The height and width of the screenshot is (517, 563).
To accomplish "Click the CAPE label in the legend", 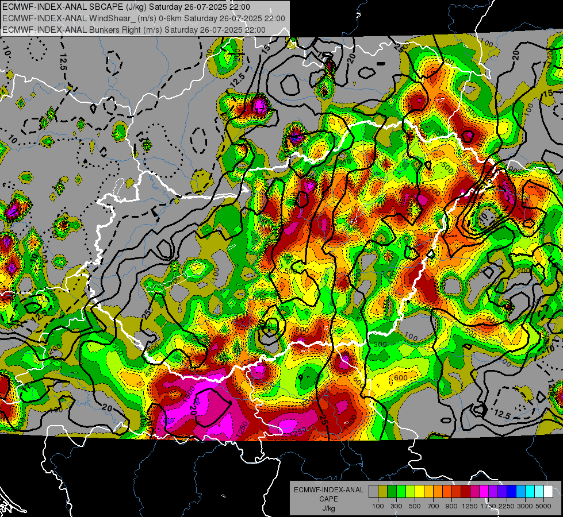I will [x=328, y=499].
